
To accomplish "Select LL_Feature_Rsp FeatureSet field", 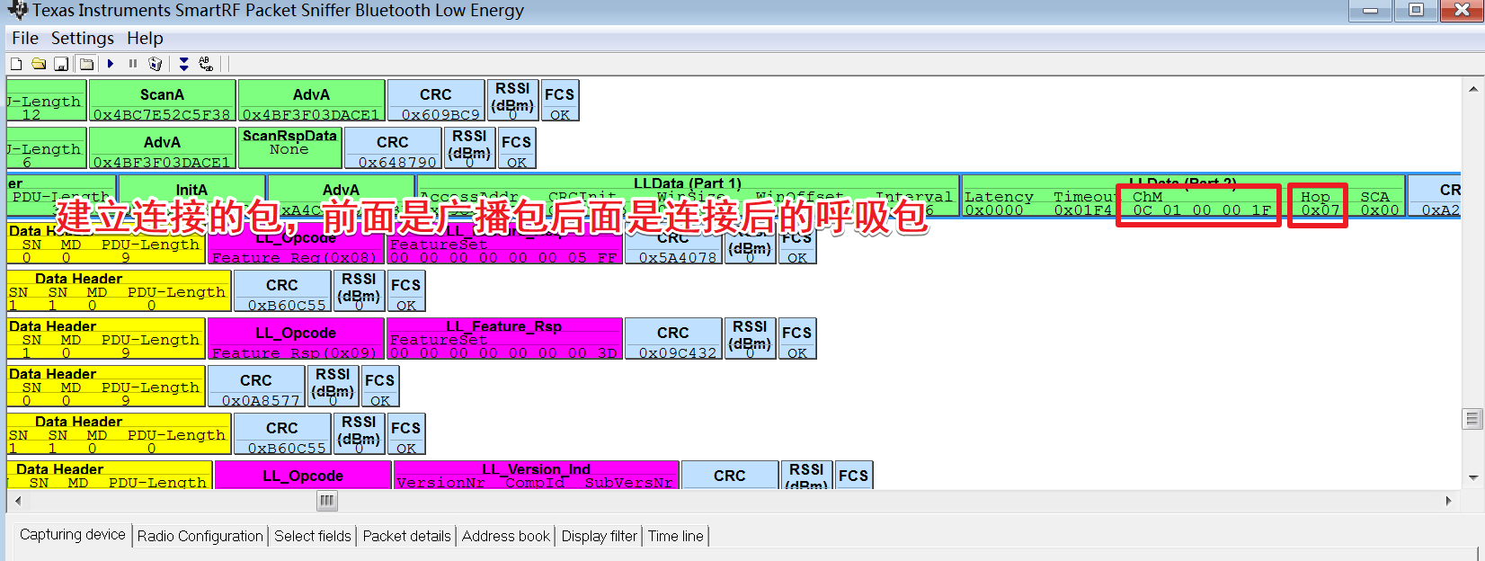I will pyautogui.click(x=504, y=339).
